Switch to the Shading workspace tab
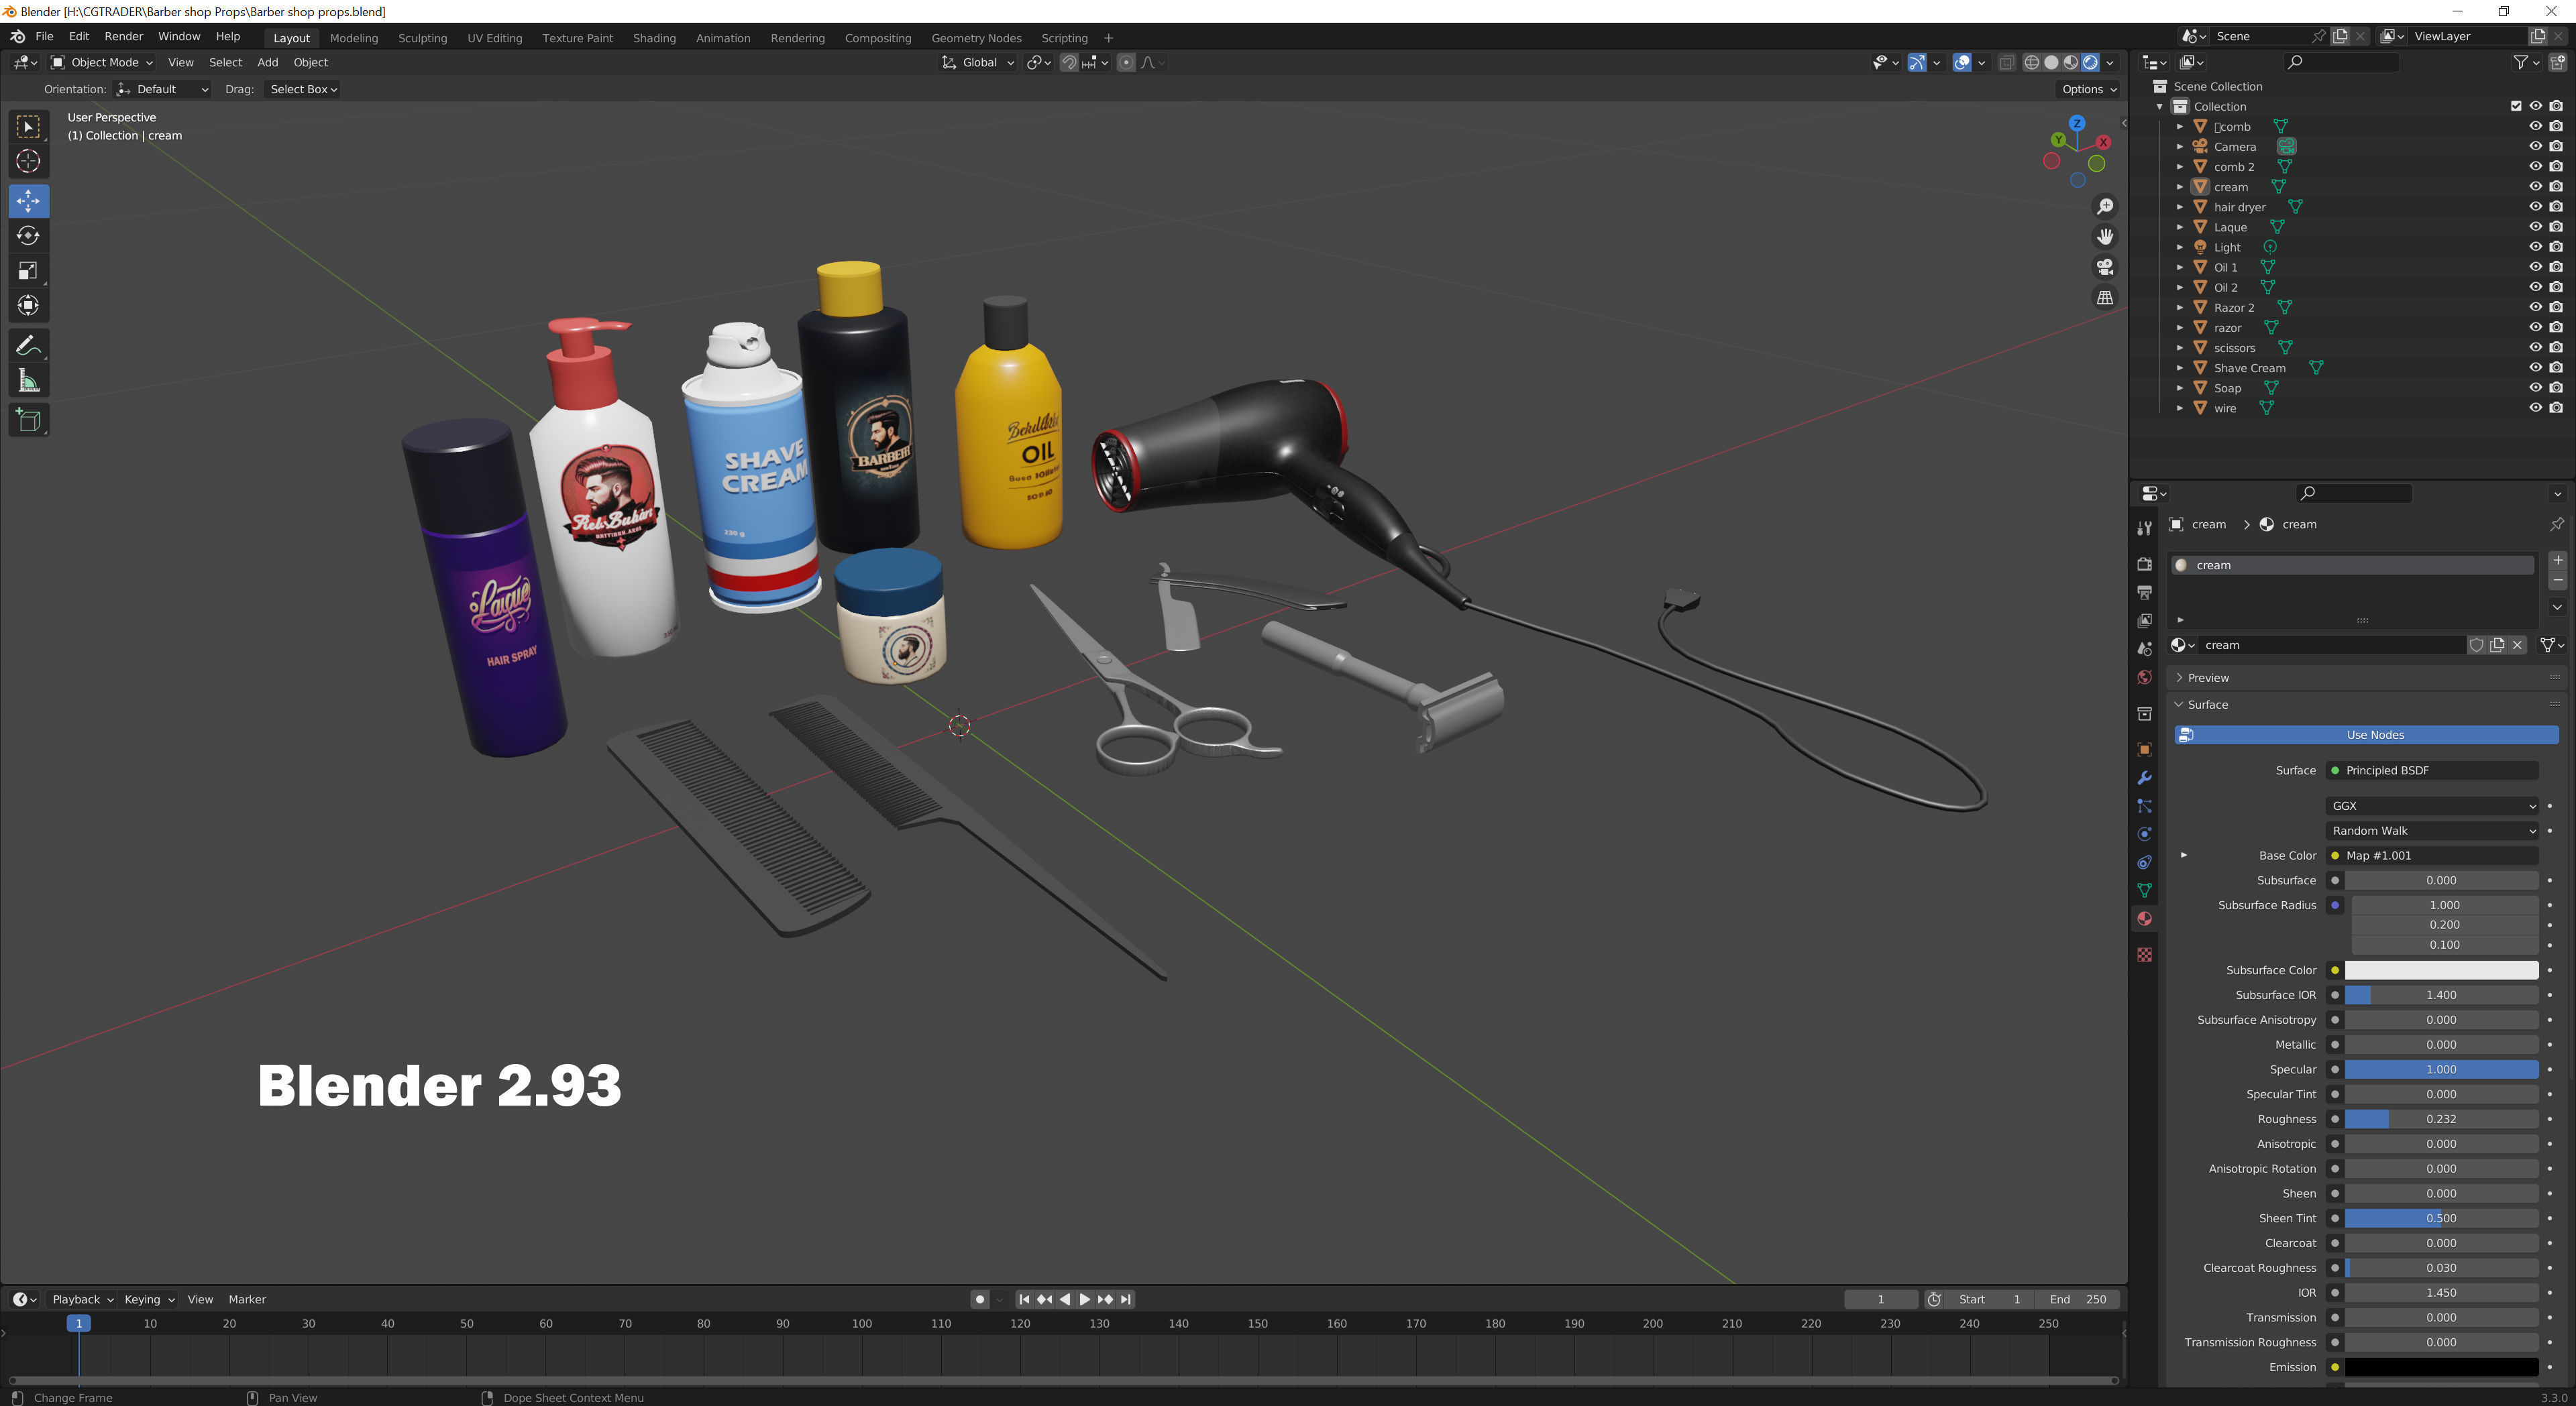The image size is (2576, 1406). pos(654,38)
